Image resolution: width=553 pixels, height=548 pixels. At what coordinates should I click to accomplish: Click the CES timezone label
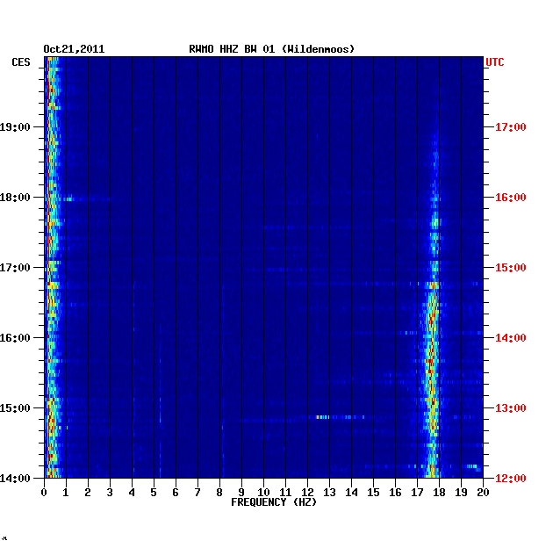click(21, 62)
